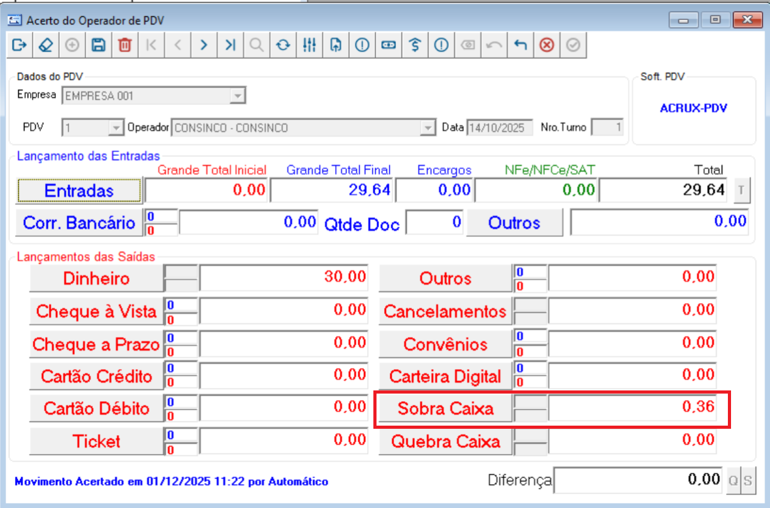
Task: Click the red circled X cancel icon
Action: [547, 45]
